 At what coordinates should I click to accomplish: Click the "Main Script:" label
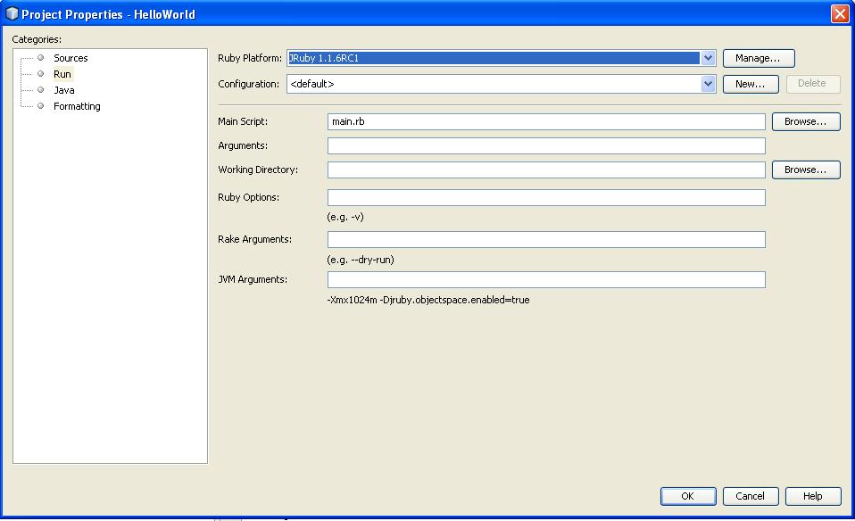point(243,121)
